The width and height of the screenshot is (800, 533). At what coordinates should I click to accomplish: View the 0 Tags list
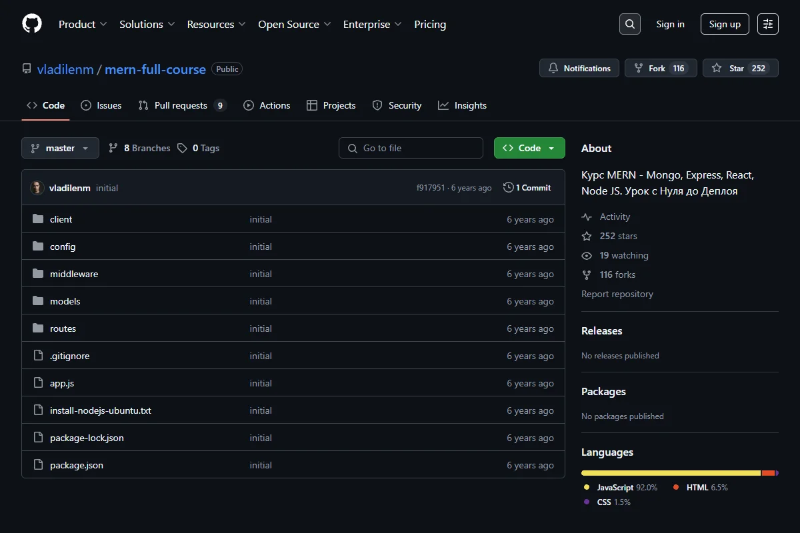[199, 148]
